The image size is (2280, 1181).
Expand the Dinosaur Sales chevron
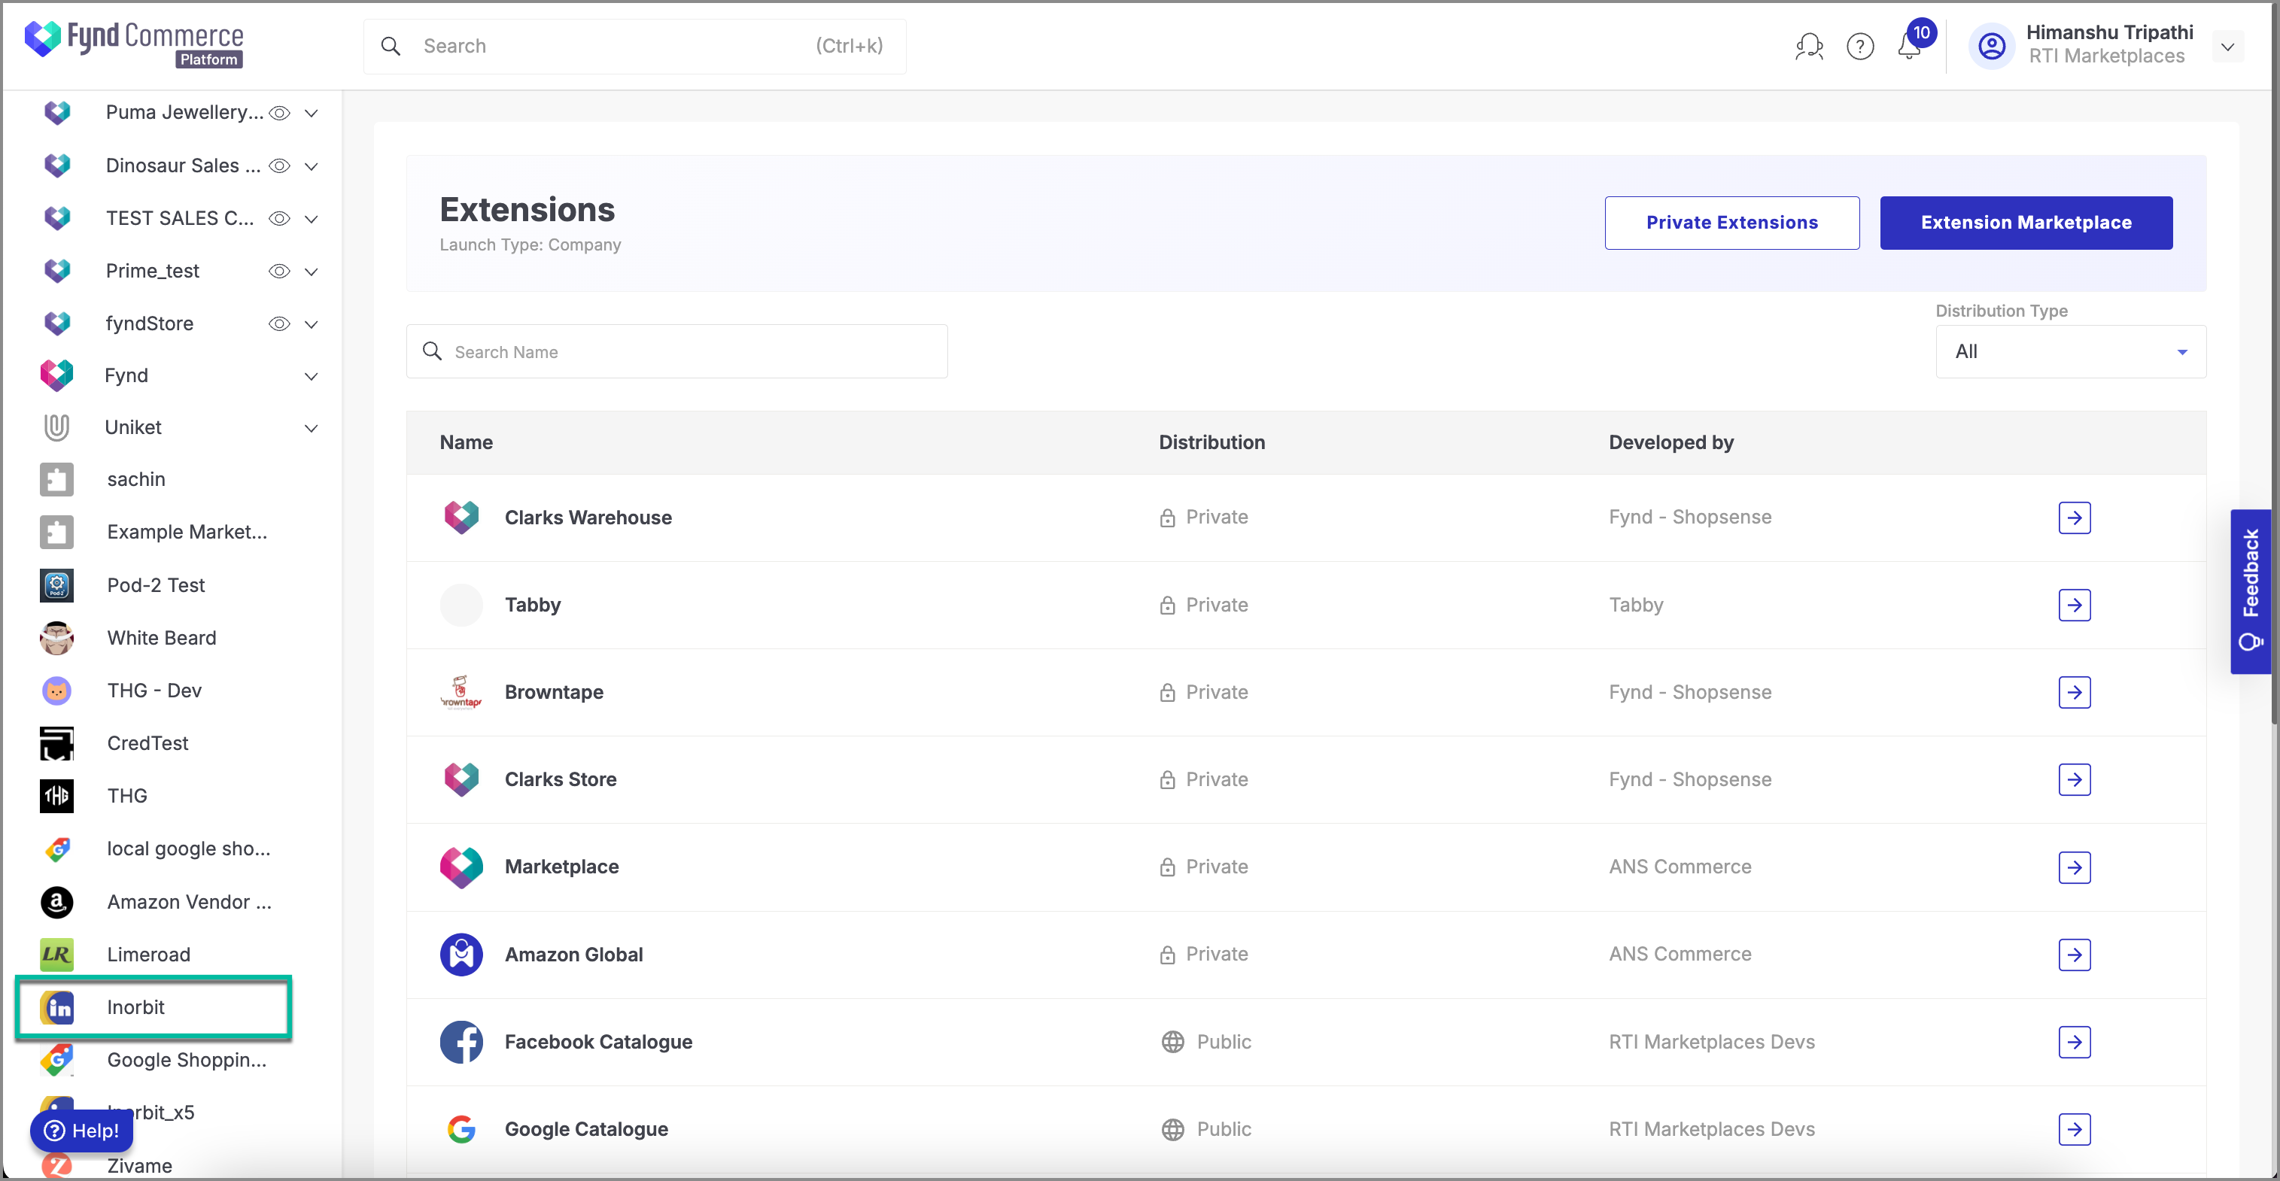312,166
